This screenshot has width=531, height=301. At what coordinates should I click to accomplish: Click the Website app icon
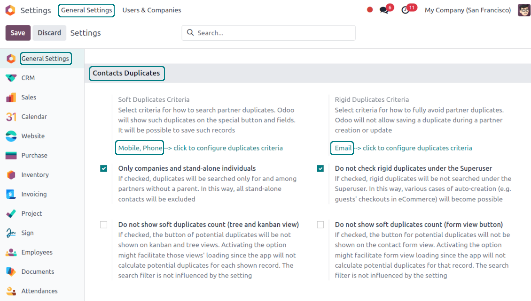coord(11,136)
